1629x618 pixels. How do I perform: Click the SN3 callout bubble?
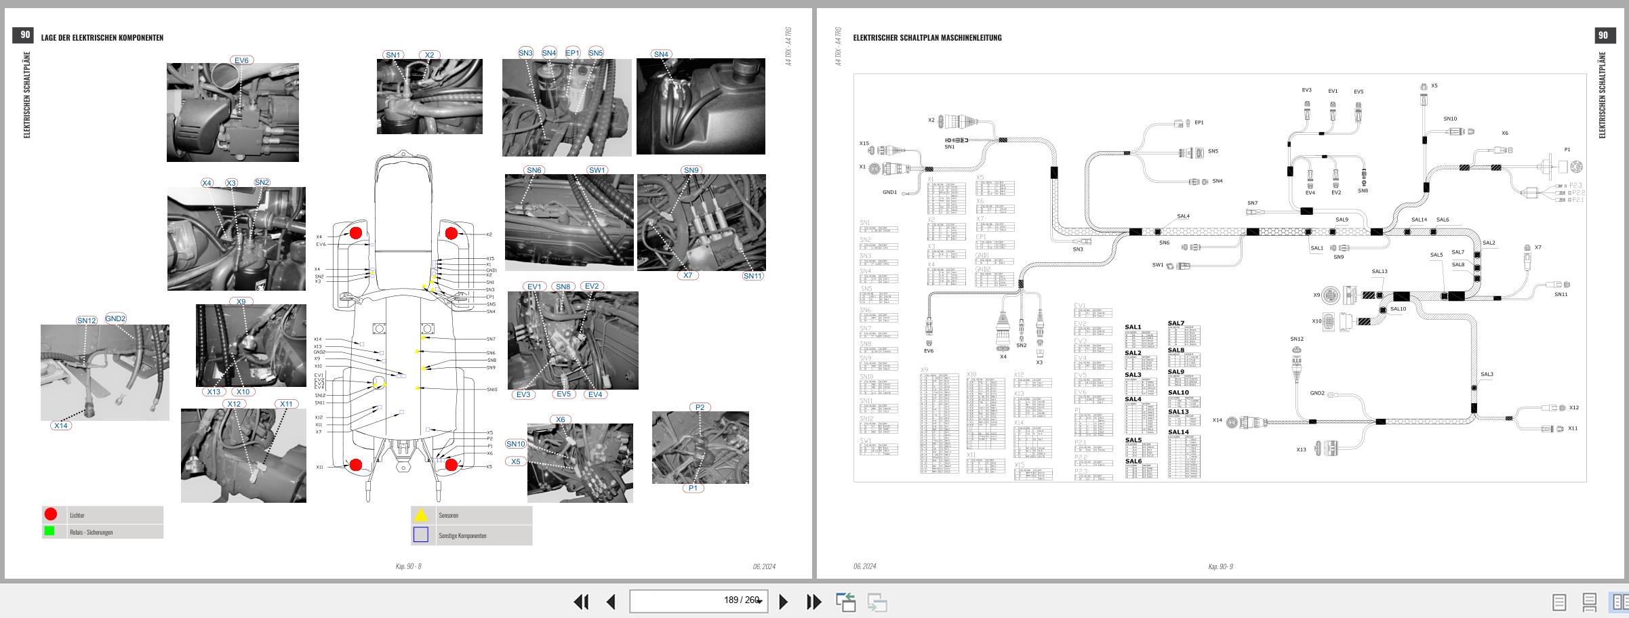coord(525,53)
